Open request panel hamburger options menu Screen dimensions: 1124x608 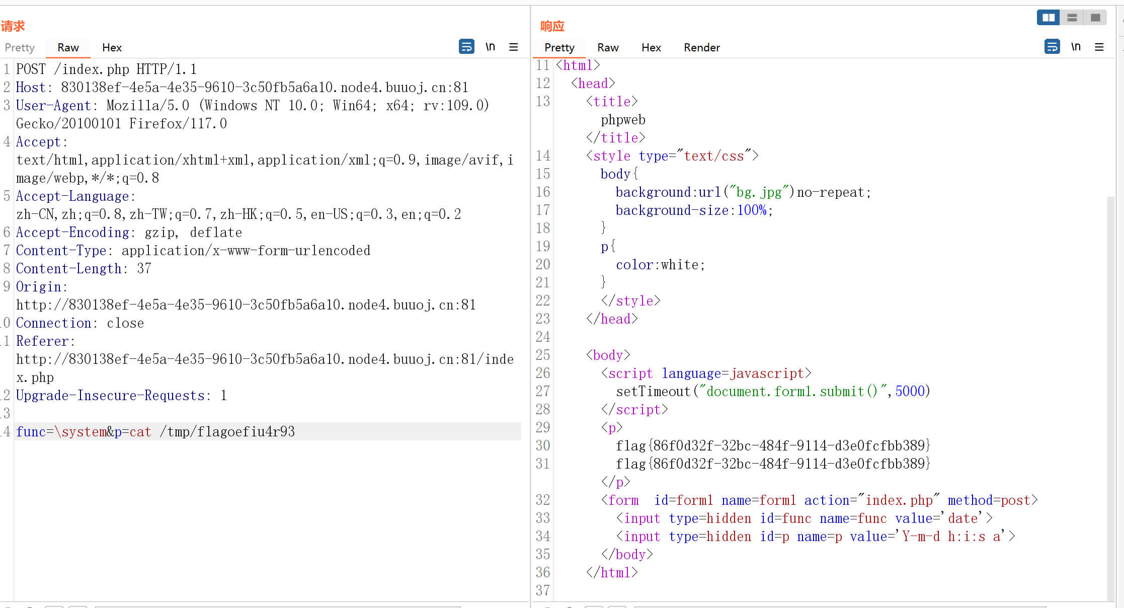click(513, 47)
